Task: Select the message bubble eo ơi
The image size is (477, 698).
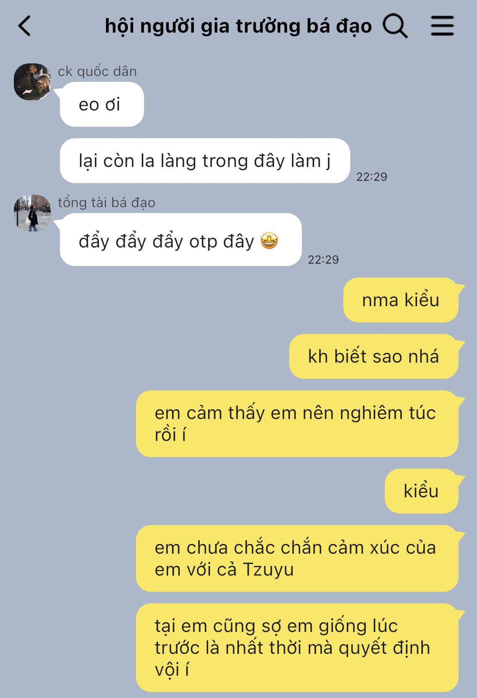Action: [x=102, y=104]
